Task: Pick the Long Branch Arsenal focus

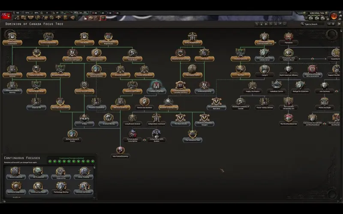Action: click(132, 119)
